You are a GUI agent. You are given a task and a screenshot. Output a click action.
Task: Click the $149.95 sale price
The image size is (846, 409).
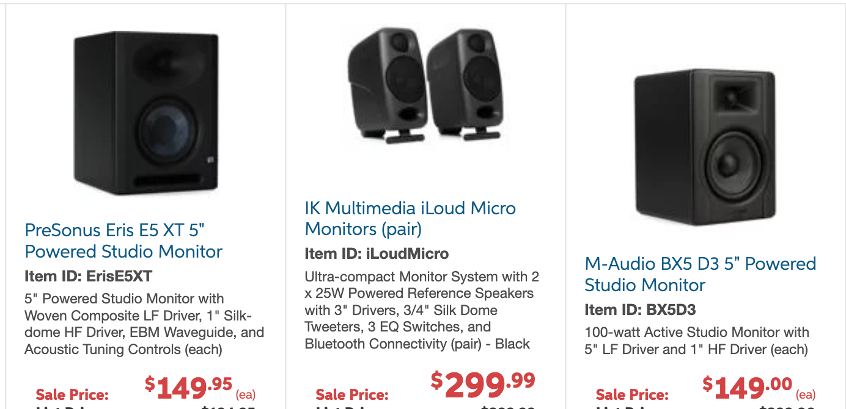(188, 386)
